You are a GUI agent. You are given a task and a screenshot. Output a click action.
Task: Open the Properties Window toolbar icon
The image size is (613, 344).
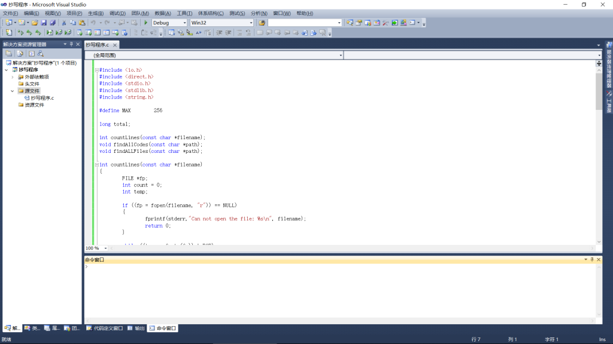point(359,23)
